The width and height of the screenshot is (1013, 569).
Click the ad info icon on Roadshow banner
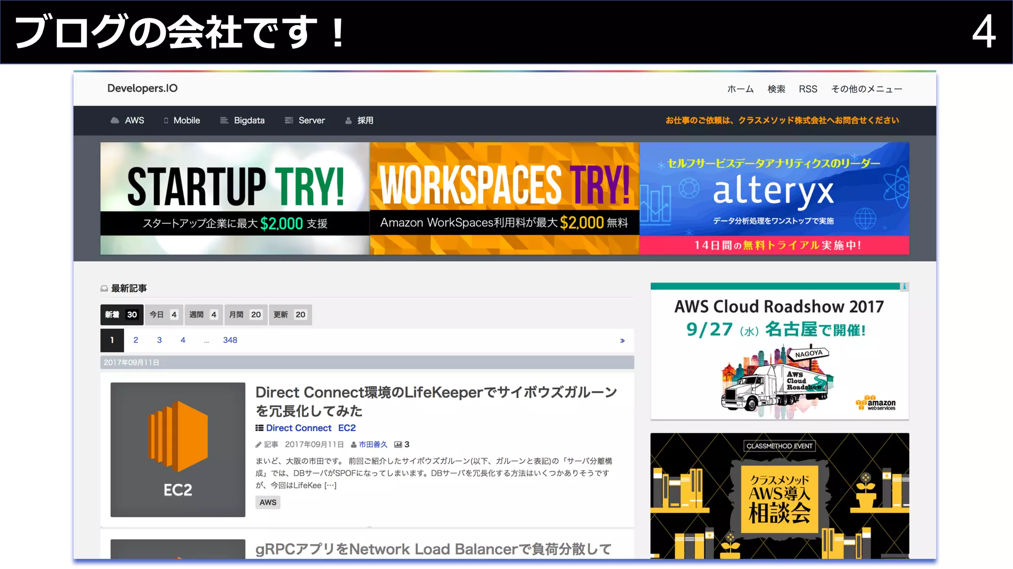[904, 286]
